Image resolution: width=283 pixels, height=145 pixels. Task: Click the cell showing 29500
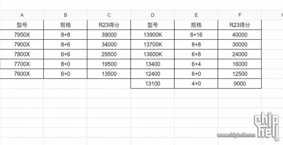[x=109, y=54]
